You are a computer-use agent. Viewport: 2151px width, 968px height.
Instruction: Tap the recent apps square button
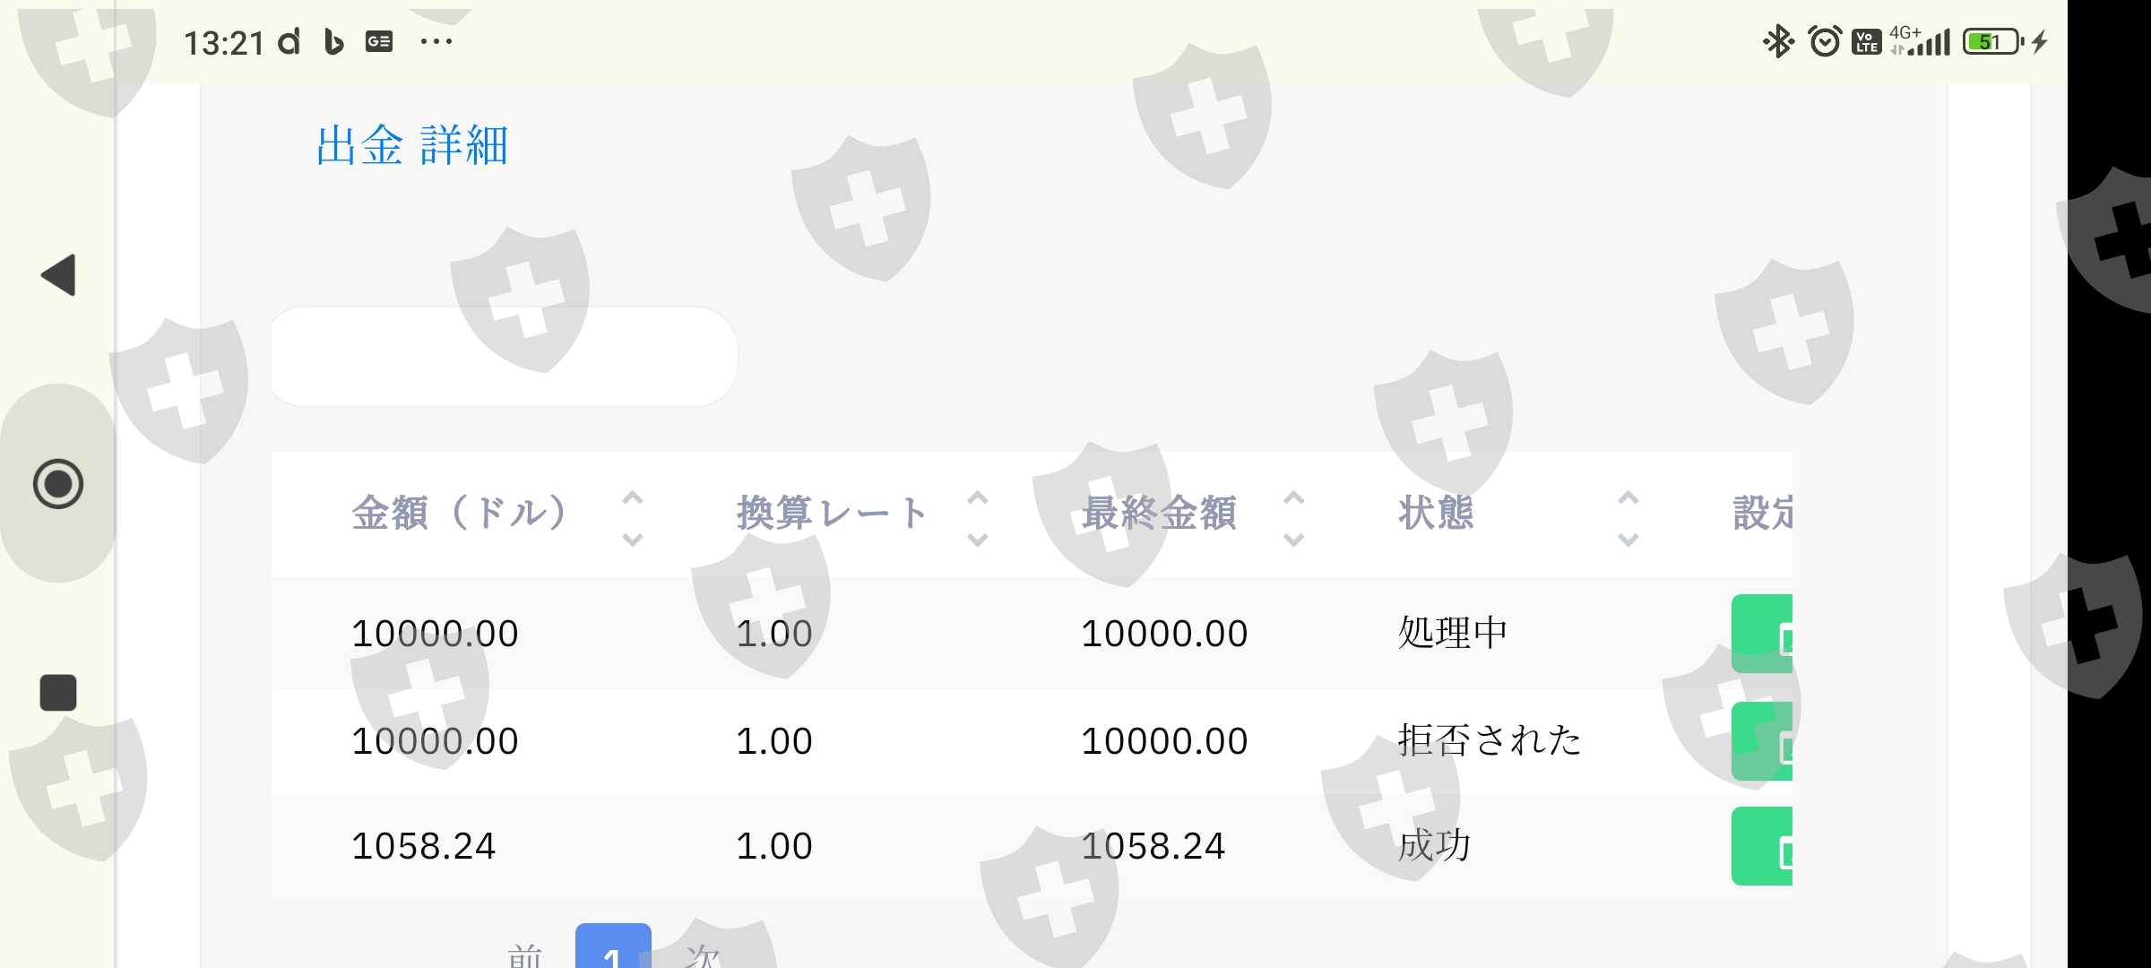(x=58, y=693)
